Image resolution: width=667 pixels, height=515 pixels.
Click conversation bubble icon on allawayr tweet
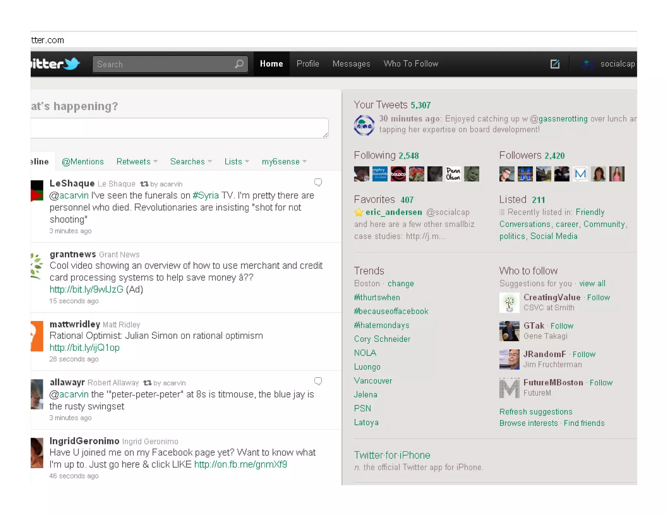pos(318,381)
